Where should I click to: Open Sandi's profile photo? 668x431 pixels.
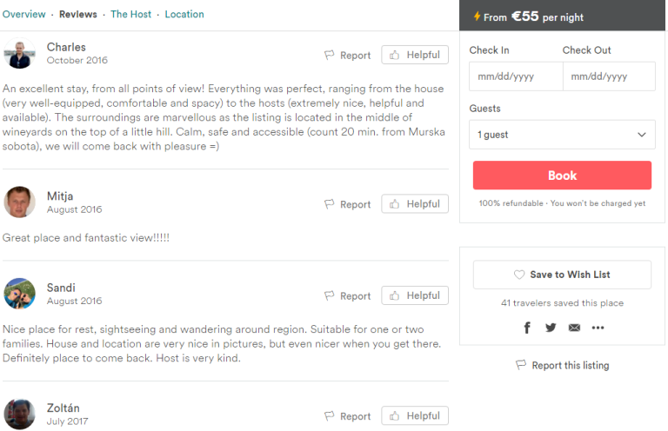[19, 294]
